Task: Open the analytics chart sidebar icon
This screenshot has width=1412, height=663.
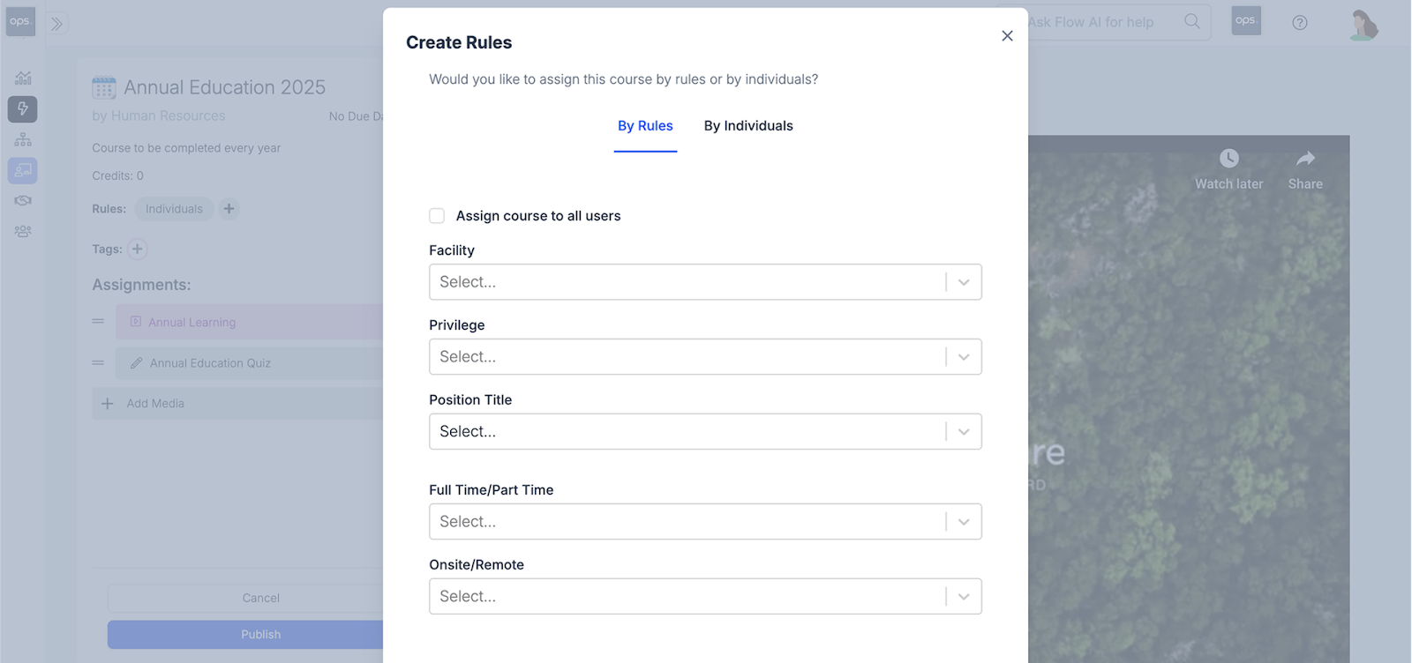Action: pyautogui.click(x=23, y=78)
